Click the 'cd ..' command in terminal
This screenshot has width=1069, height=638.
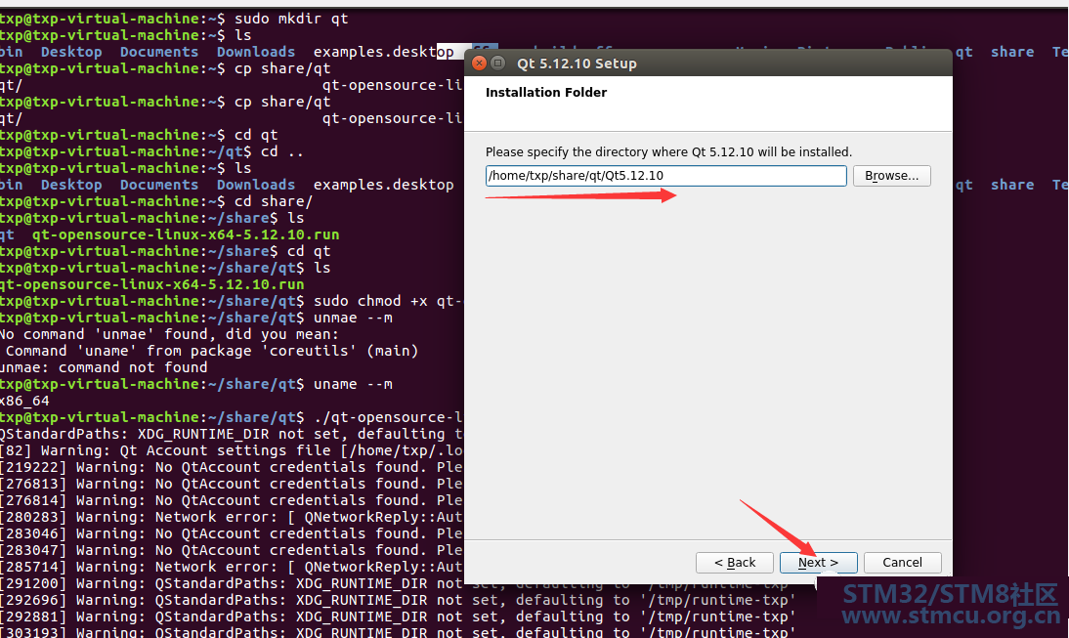281,151
